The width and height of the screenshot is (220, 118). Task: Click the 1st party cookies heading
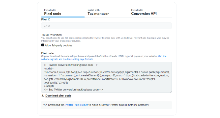51,35
